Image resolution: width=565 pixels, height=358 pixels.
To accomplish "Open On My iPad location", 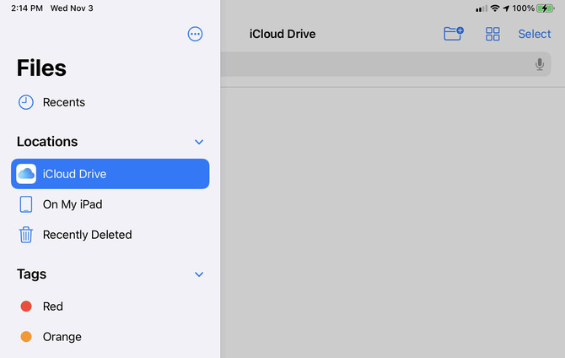I will coord(110,204).
